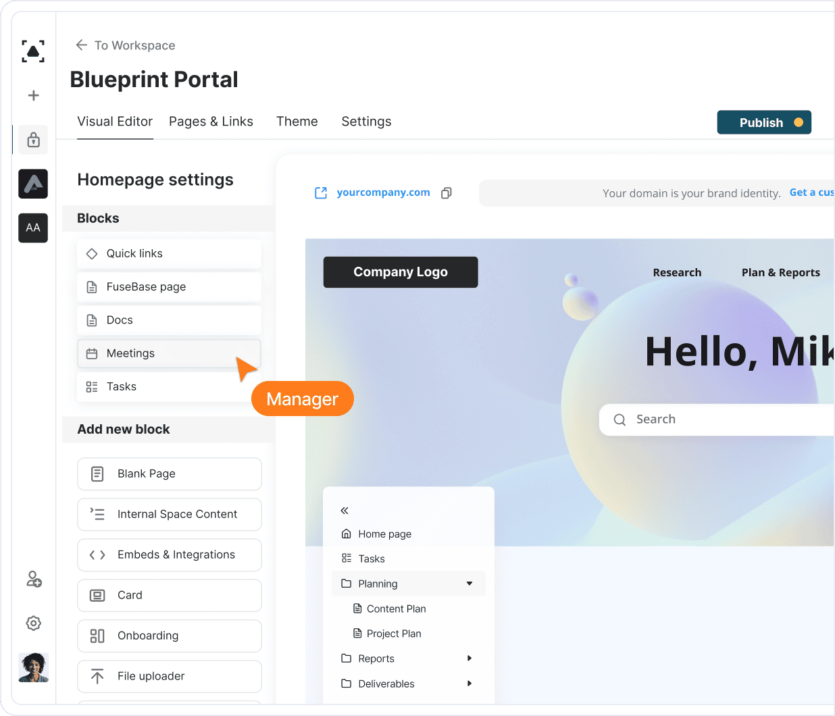Expand the Deliverables folder arrow
This screenshot has height=716, width=835.
pos(470,684)
